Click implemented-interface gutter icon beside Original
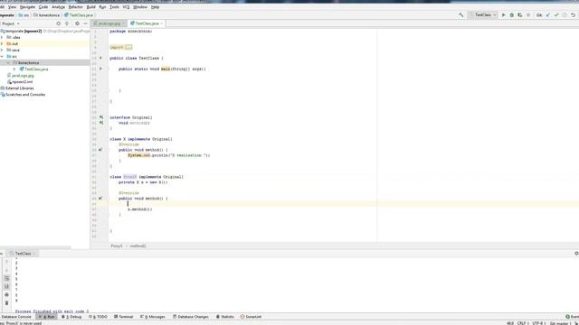Screen dimensions: 579x325 [101, 117]
